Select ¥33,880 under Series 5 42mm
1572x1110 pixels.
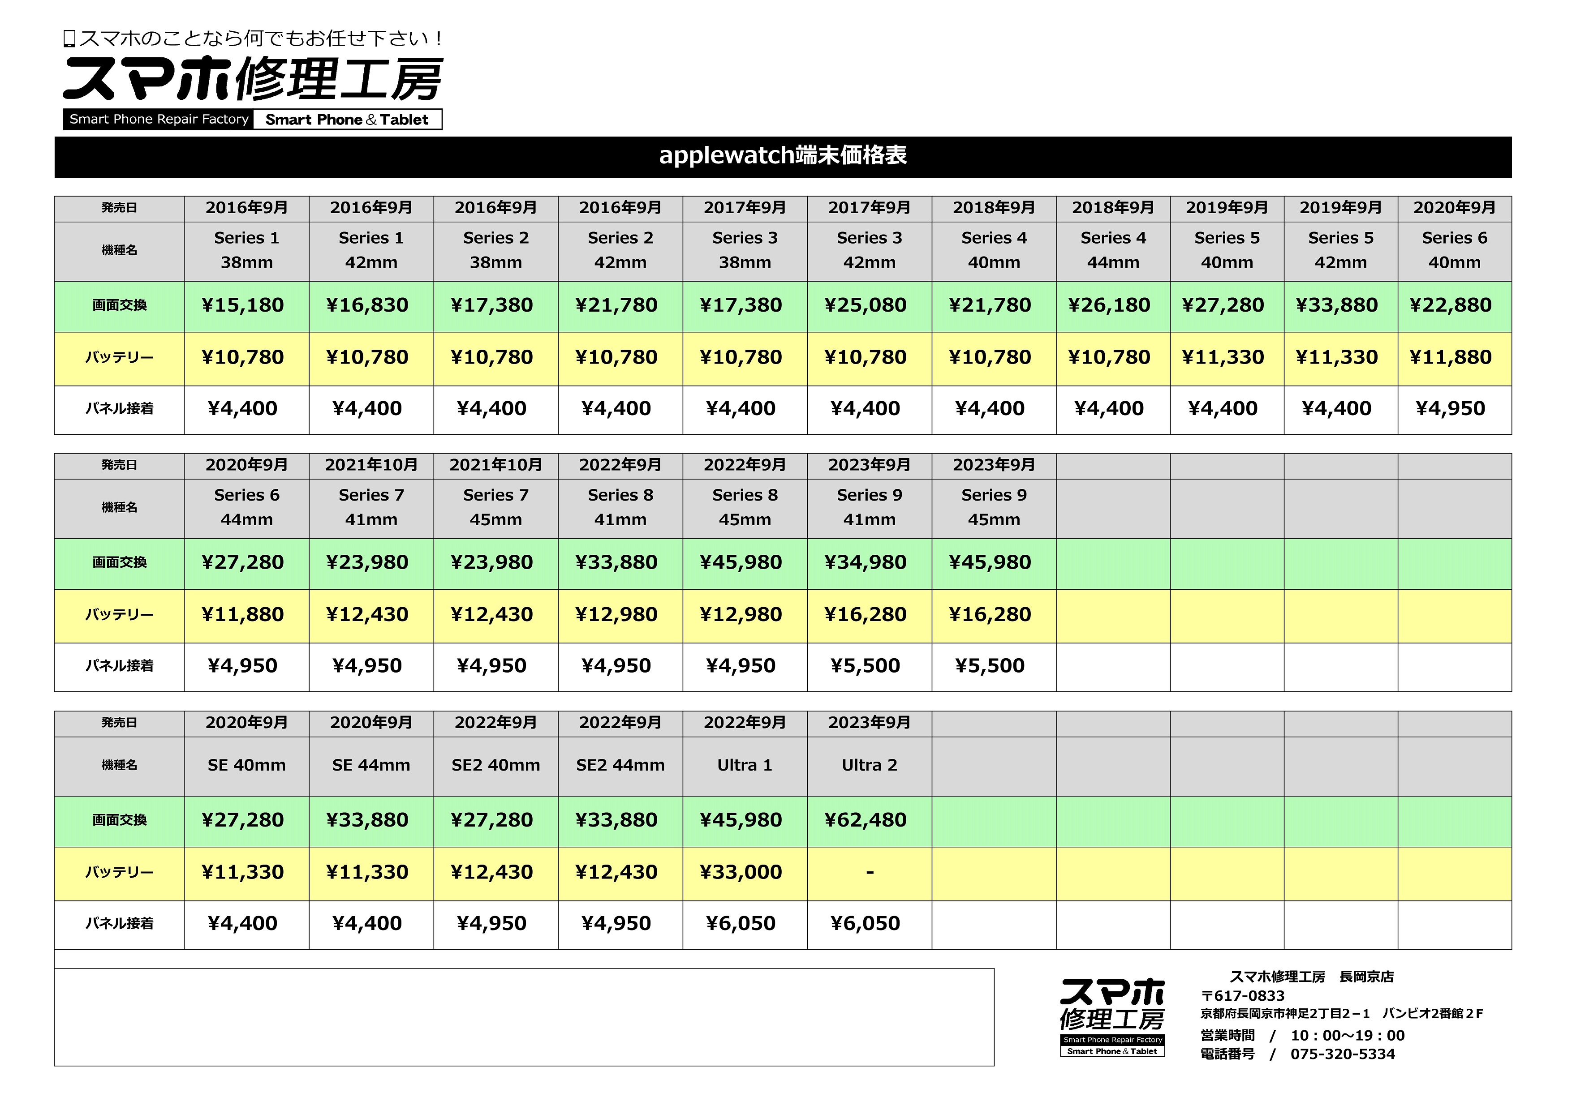click(1336, 305)
